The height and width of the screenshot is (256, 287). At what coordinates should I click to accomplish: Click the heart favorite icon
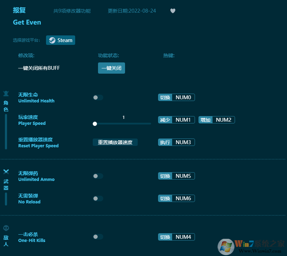(172, 11)
